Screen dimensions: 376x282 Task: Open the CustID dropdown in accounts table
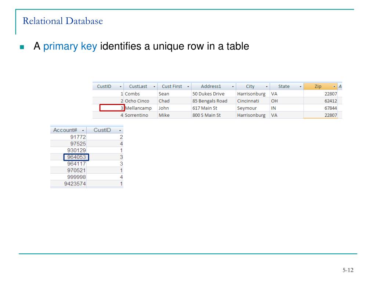pos(120,130)
